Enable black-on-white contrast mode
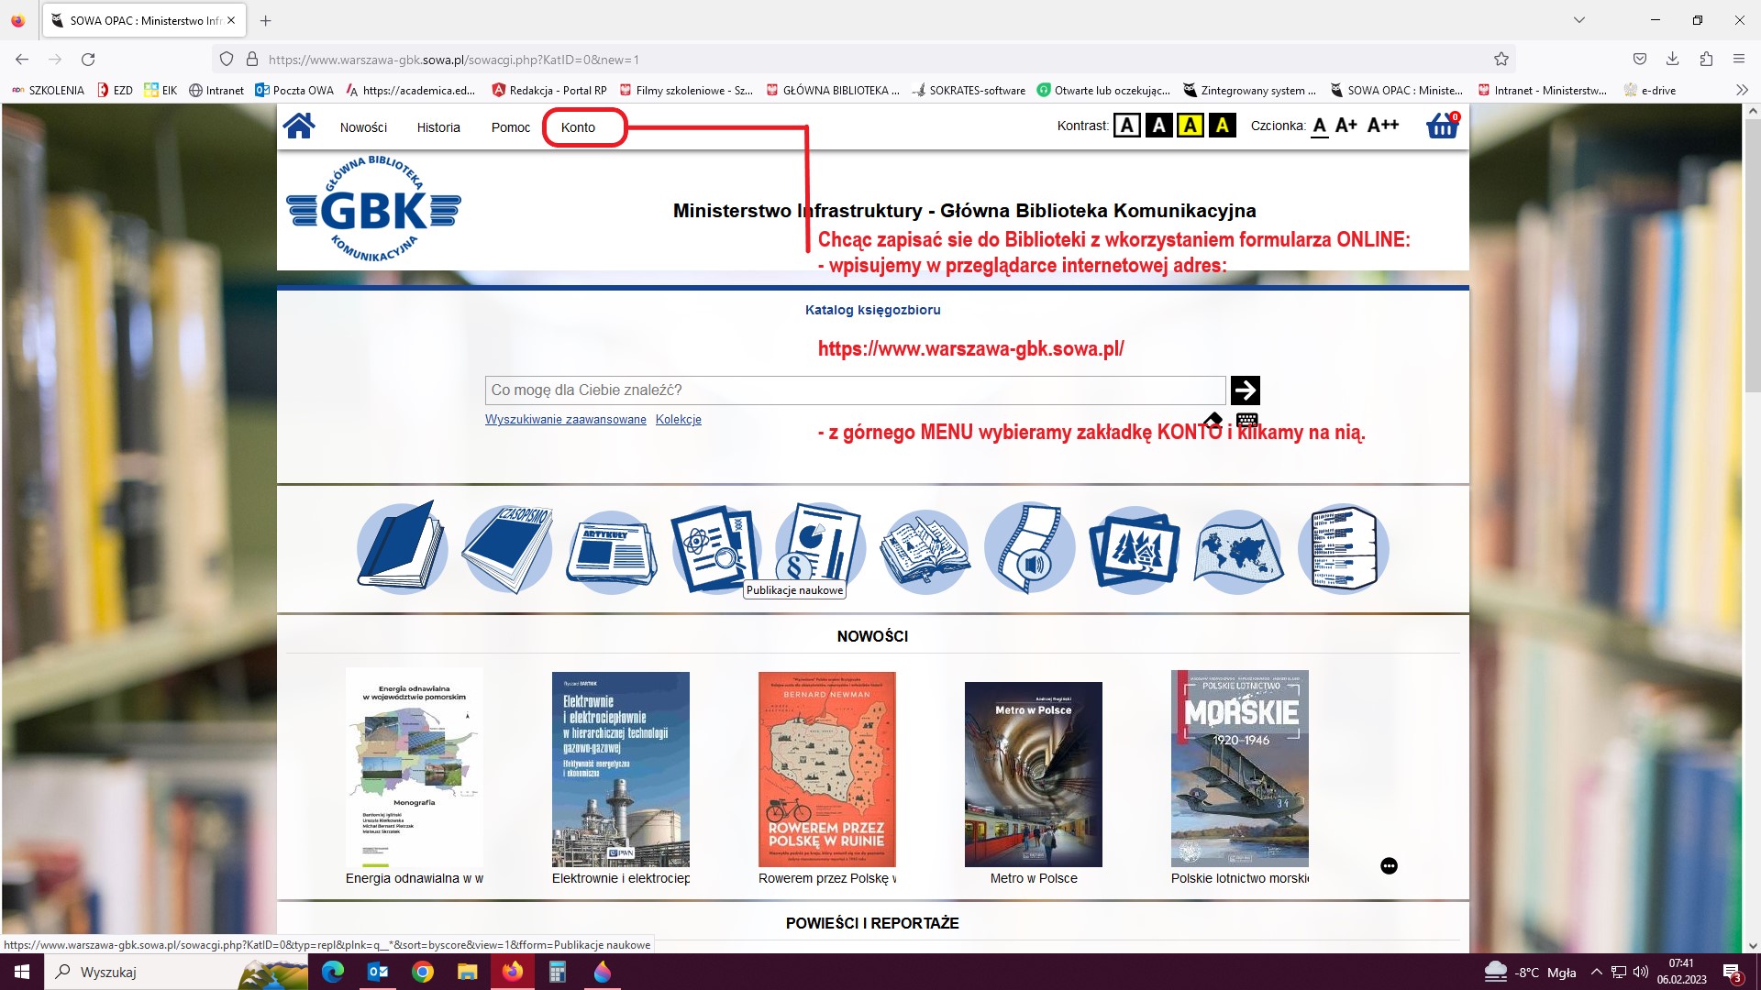 coord(1127,126)
